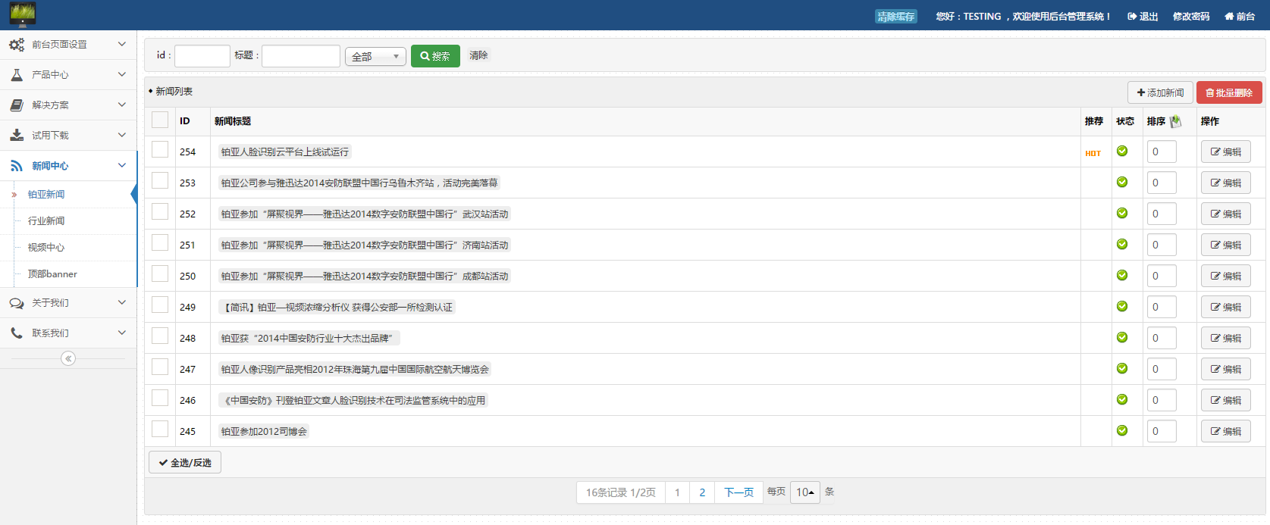Click the green status icon for news 249
Screen dimensions: 1270x525
(x=1122, y=306)
